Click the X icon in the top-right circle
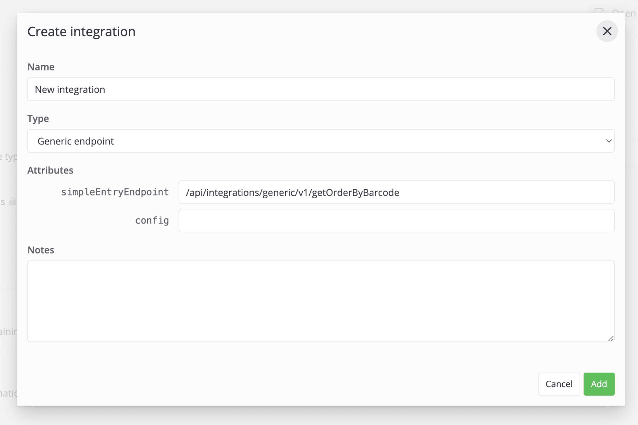The width and height of the screenshot is (638, 425). [607, 31]
